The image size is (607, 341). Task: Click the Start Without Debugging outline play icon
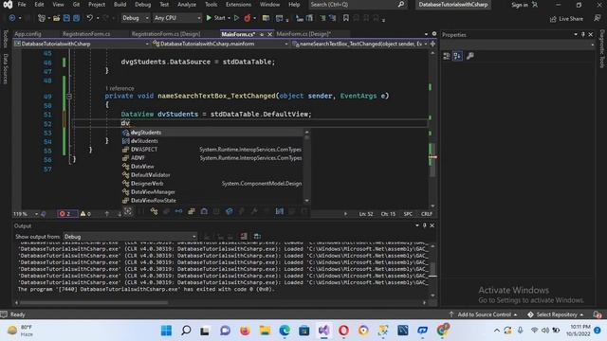coord(236,18)
